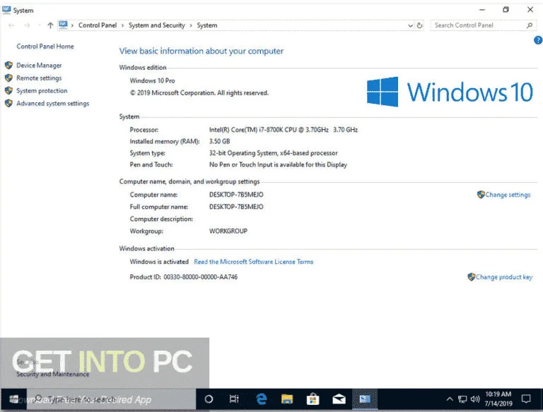This screenshot has width=543, height=412.
Task: Click the Product ID 00330-80000-00000-AA746
Action: 184,277
